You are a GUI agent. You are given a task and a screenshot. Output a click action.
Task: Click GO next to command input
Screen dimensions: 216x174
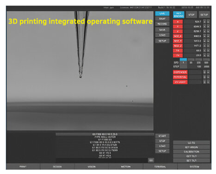(151, 160)
